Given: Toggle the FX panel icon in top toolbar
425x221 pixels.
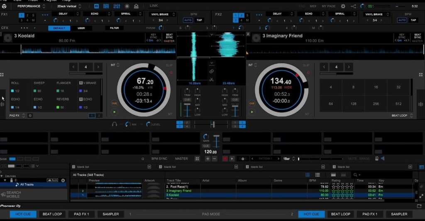Looking at the screenshot, I should (96, 6).
